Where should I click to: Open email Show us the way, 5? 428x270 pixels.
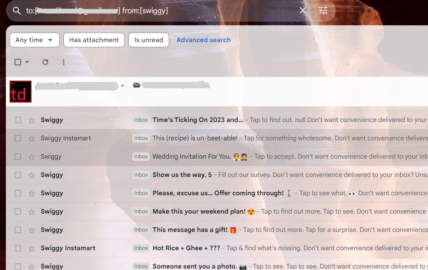[x=182, y=174]
